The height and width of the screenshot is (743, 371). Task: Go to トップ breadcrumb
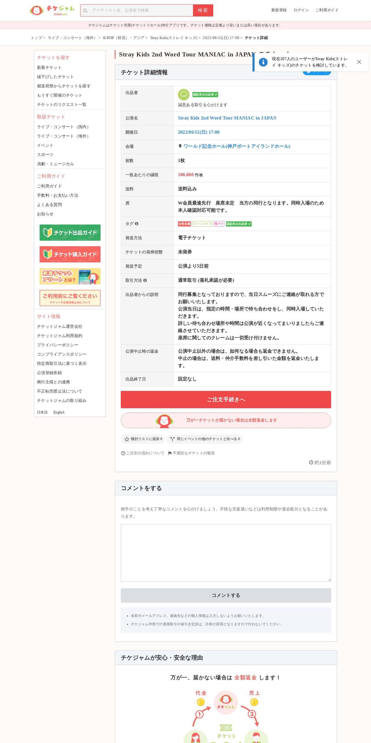(x=36, y=38)
